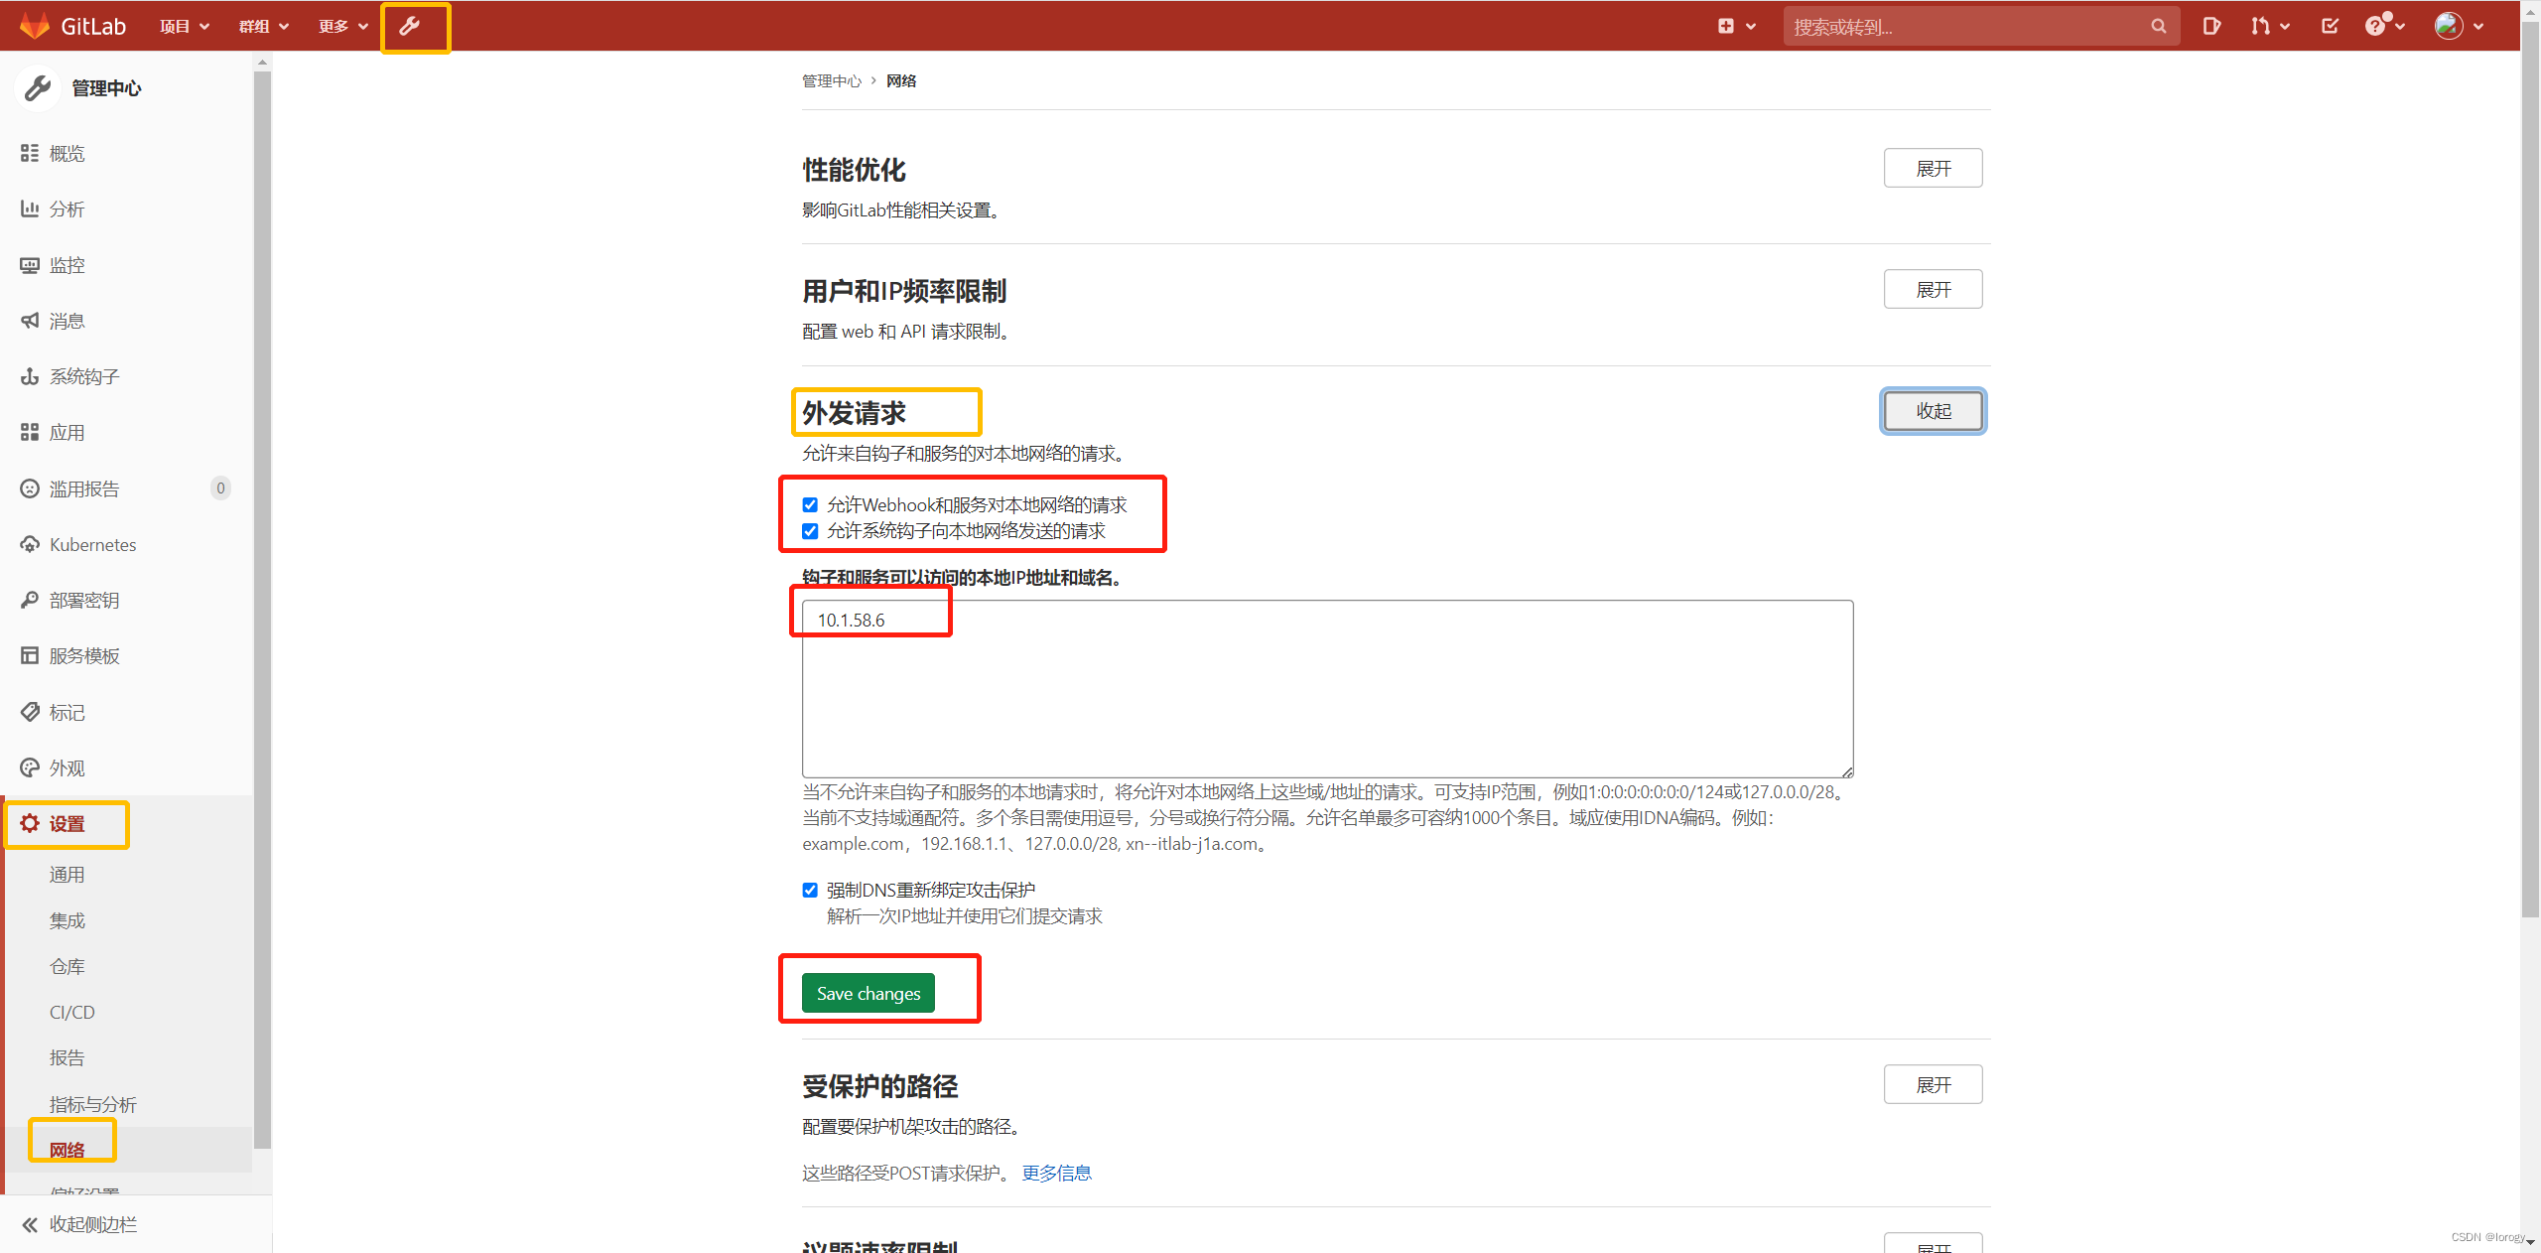
Task: Expand the 性能优化 section
Action: [x=1932, y=169]
